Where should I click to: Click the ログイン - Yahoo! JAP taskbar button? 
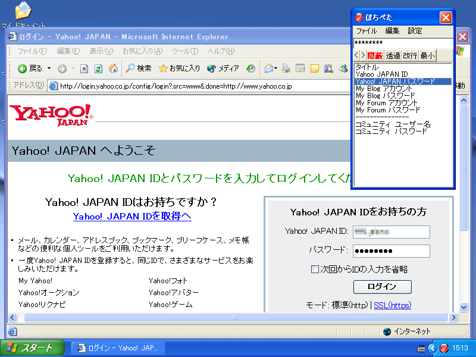click(x=118, y=348)
